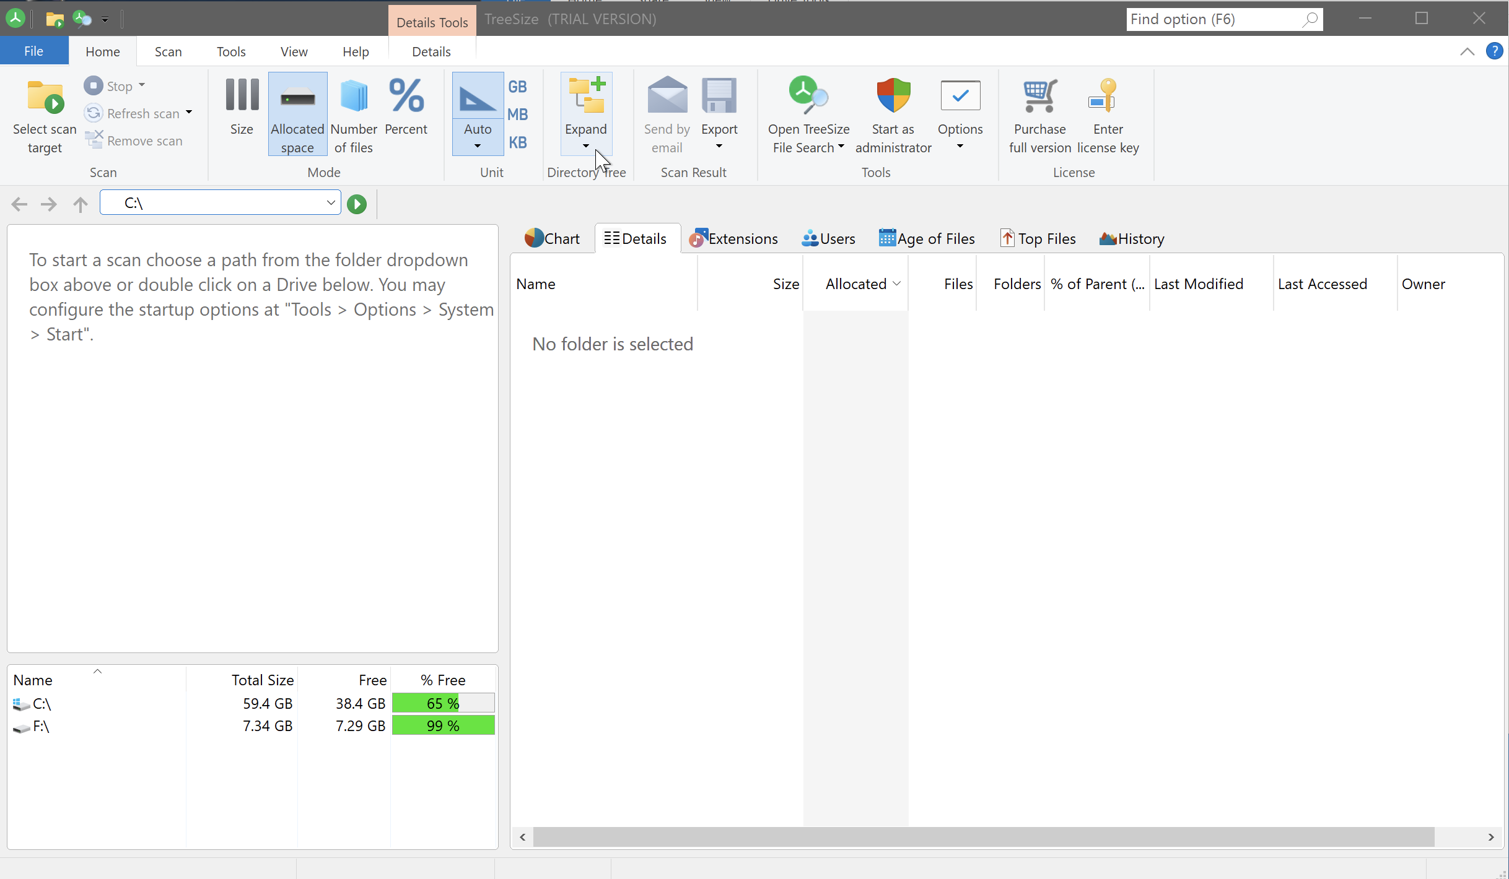Sort by the Owner column header
Image resolution: width=1509 pixels, height=879 pixels.
(1449, 284)
